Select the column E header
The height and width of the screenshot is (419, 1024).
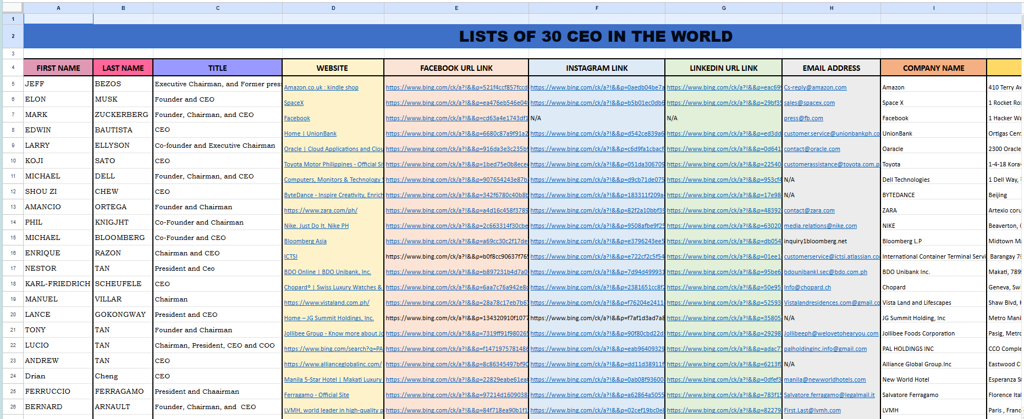click(x=456, y=8)
